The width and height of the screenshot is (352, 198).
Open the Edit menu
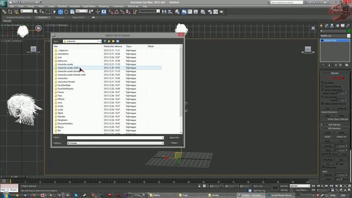point(12,6)
